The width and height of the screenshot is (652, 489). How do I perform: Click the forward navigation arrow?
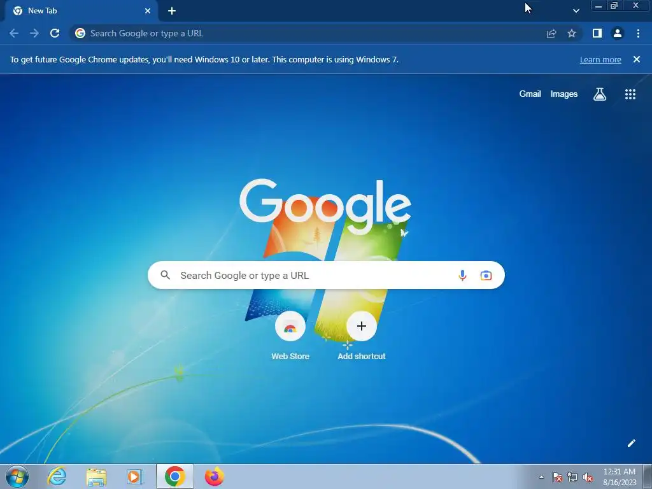click(x=34, y=33)
